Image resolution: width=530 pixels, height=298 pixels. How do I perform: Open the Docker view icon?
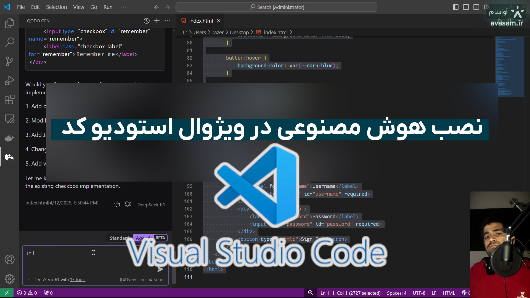9,138
